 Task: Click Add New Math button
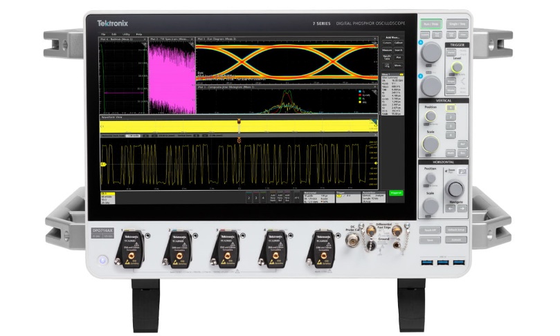[x=272, y=198]
